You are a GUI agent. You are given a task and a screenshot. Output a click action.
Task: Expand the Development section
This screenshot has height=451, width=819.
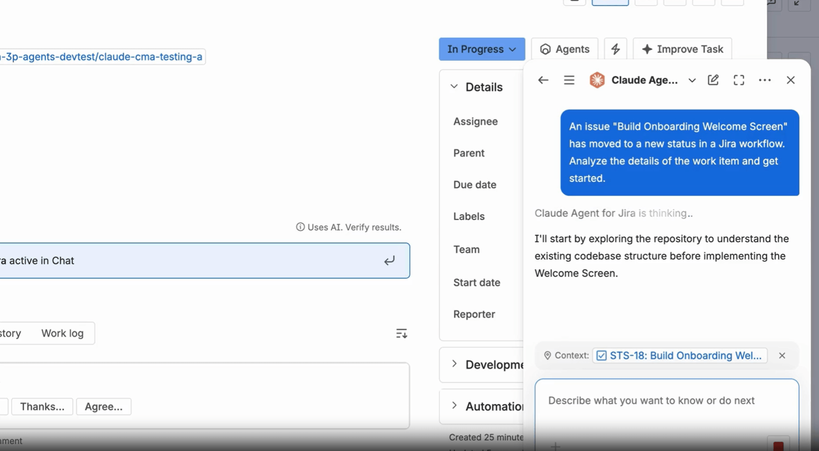(454, 364)
